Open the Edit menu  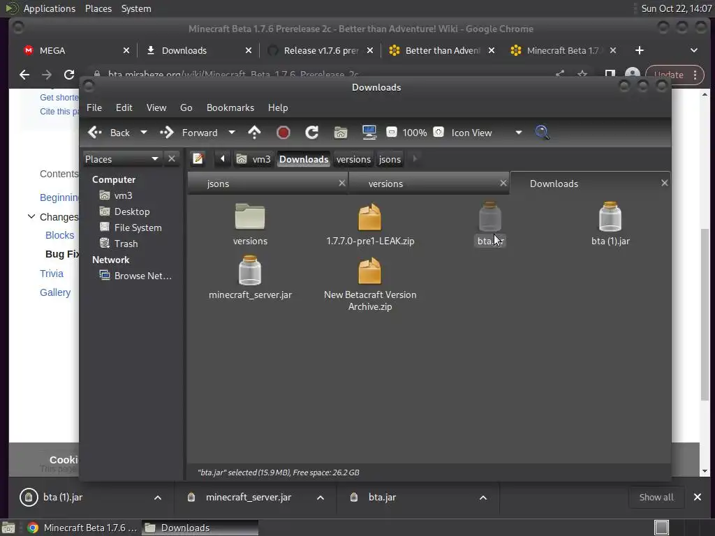[x=124, y=107]
